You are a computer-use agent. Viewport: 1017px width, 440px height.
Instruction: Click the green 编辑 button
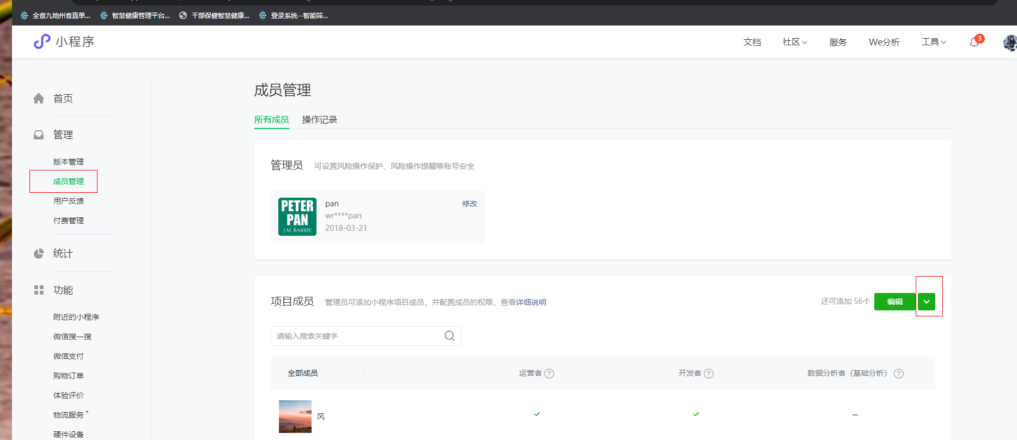click(x=894, y=302)
